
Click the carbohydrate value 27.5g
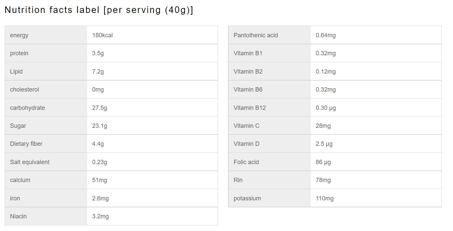99,108
